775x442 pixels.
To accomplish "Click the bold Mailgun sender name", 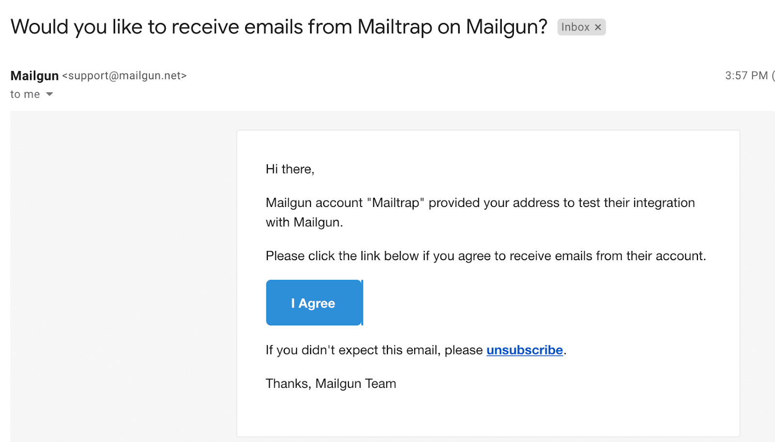I will pyautogui.click(x=34, y=76).
